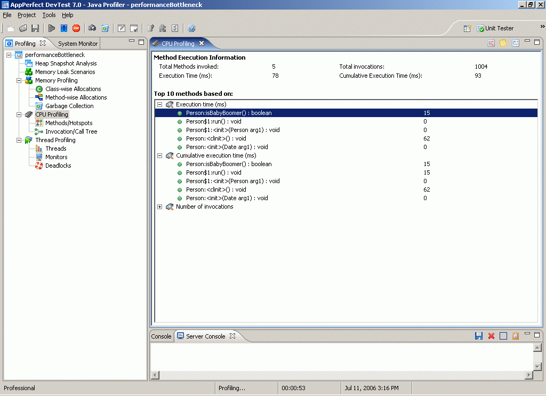Click the red-lined list icon in CPU Profiling

click(491, 43)
